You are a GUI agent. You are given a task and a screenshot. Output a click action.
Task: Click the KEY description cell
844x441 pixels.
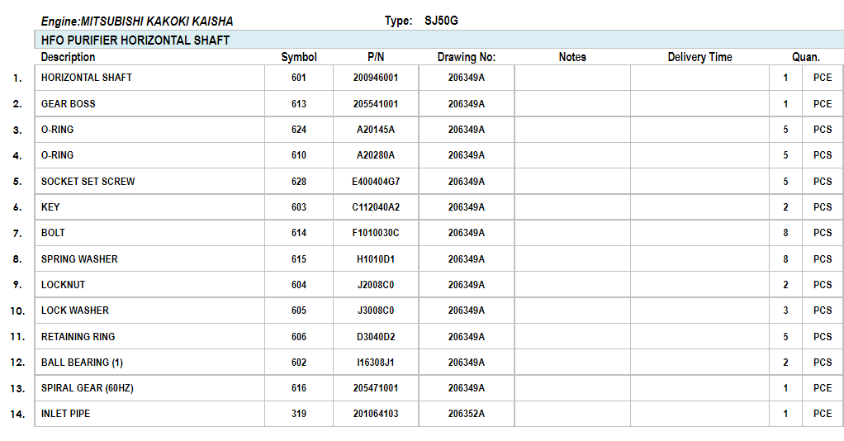click(x=149, y=207)
